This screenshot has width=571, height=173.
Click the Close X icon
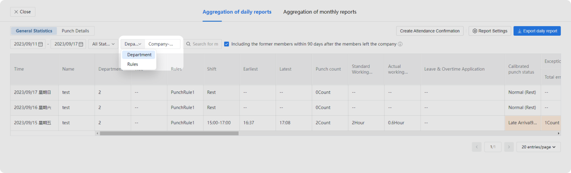coord(16,12)
